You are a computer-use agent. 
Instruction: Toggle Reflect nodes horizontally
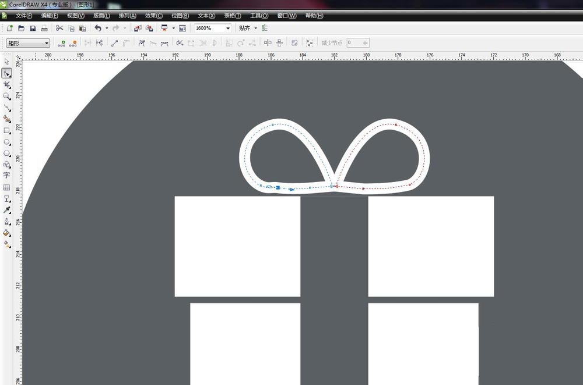pos(268,43)
